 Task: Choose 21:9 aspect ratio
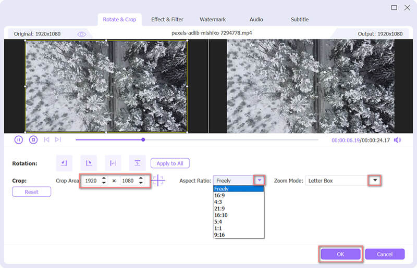239,209
